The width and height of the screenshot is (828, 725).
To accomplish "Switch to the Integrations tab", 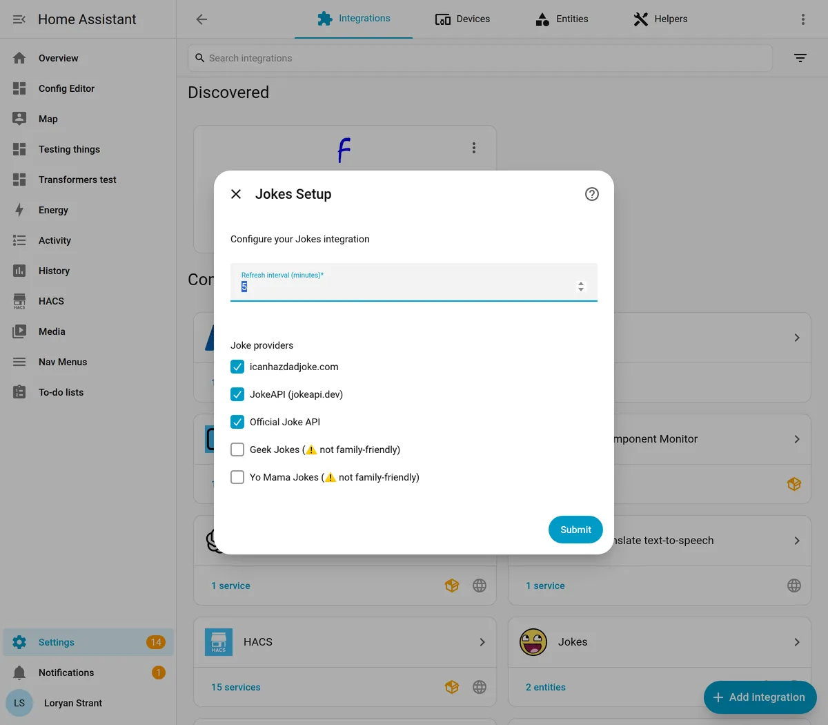I will [x=353, y=19].
